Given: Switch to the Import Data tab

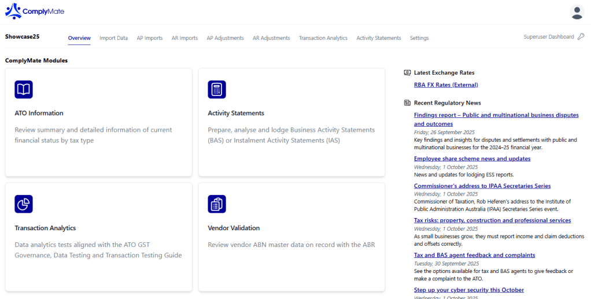Looking at the screenshot, I should click(113, 38).
